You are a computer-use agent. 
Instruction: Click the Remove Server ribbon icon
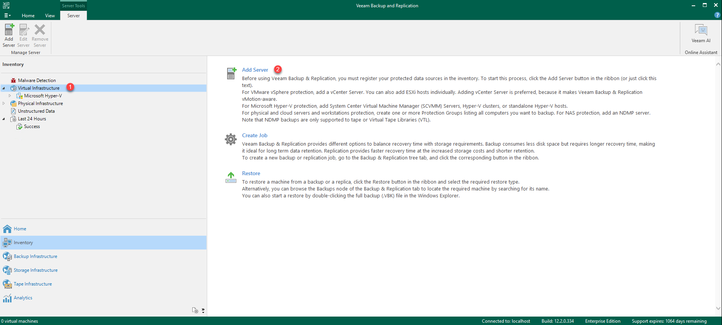[x=40, y=30]
